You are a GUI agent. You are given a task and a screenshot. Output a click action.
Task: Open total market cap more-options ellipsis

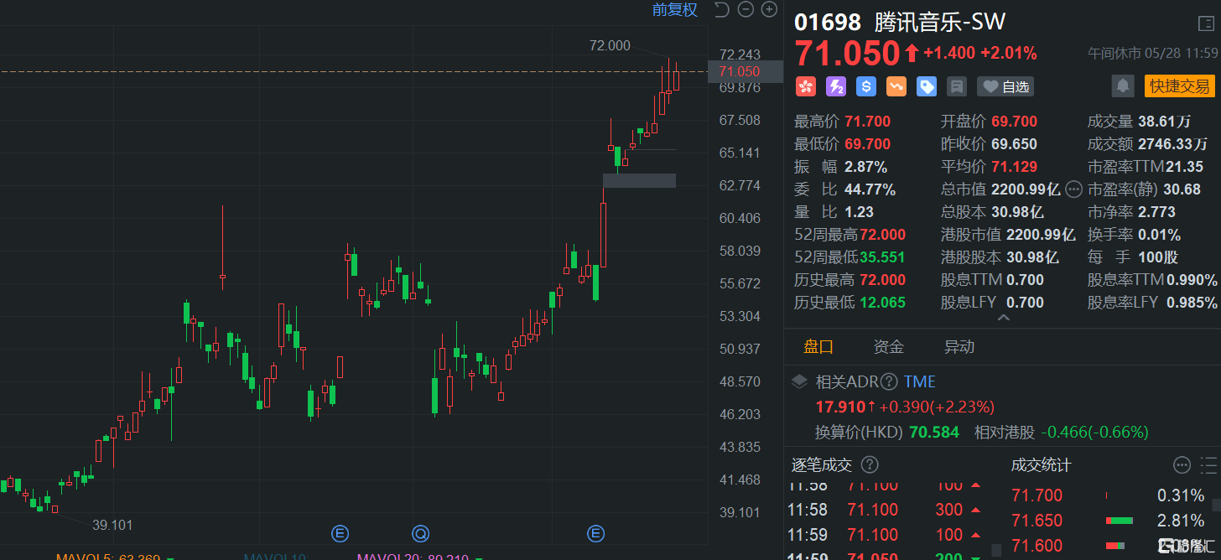tap(1073, 189)
